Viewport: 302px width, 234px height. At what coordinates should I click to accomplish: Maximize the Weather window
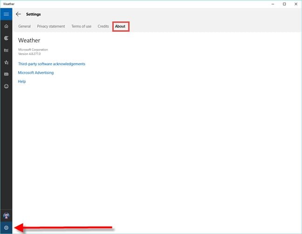click(x=284, y=4)
